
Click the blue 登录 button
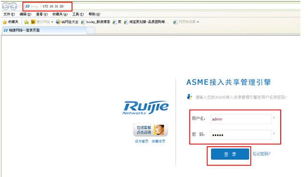click(230, 154)
